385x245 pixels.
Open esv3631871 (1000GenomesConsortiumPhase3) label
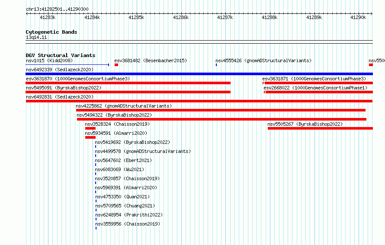coord(314,79)
